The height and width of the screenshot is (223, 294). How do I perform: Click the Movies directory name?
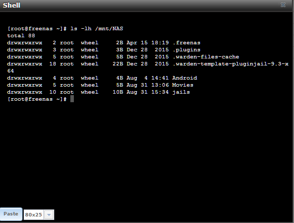(x=183, y=85)
